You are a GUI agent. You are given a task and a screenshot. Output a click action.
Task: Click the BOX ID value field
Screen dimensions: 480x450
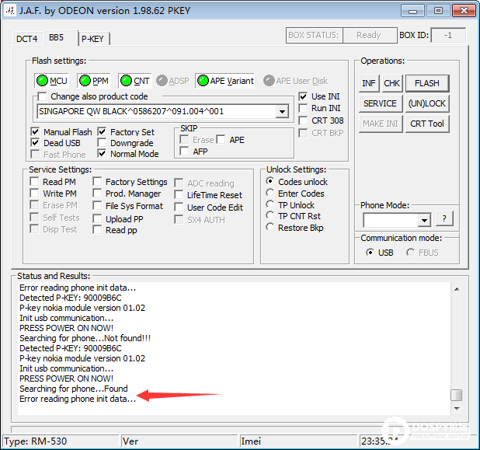coord(448,35)
